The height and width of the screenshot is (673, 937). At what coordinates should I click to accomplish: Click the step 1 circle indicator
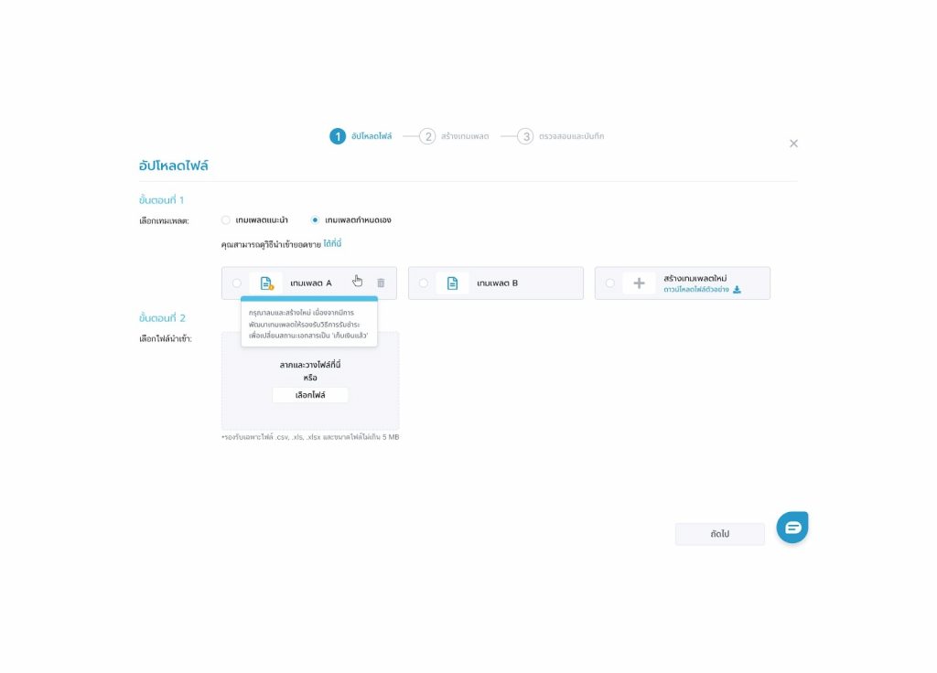coord(338,136)
